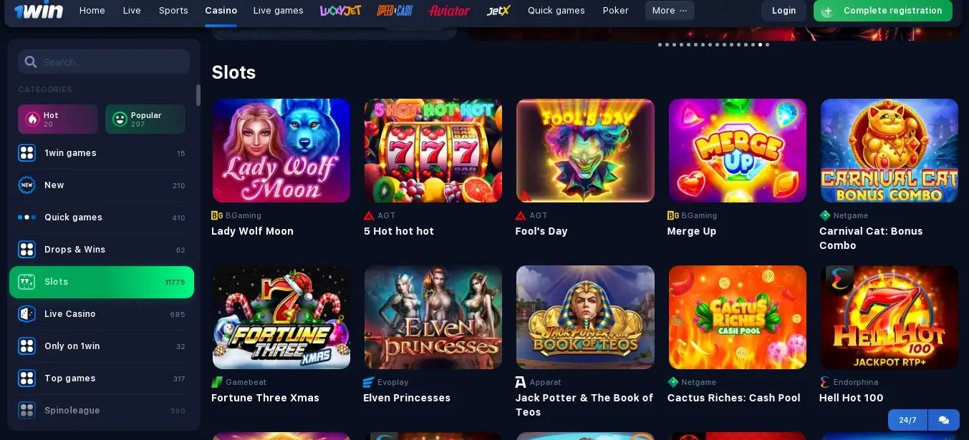
Task: Open the Lucky Jet game logo
Action: pyautogui.click(x=340, y=11)
